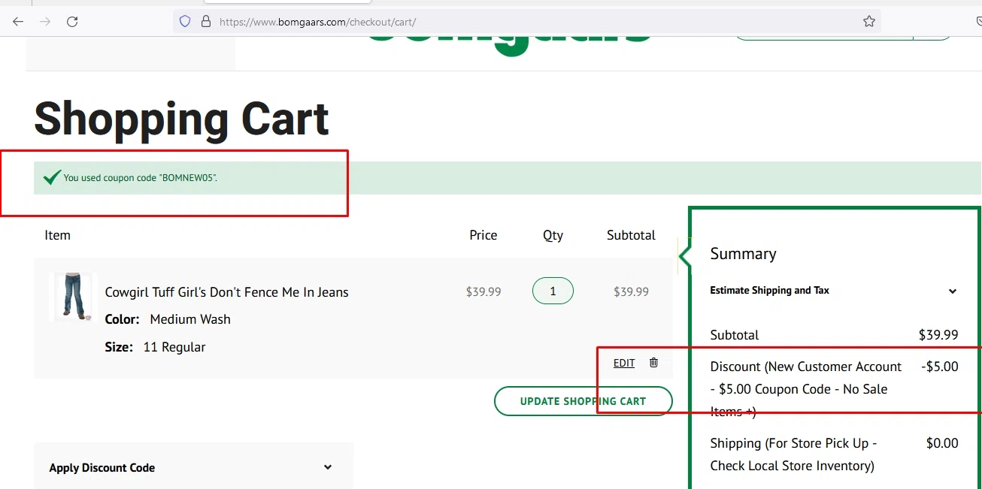Expand Estimate Shipping and Tax
982x489 pixels.
click(834, 291)
